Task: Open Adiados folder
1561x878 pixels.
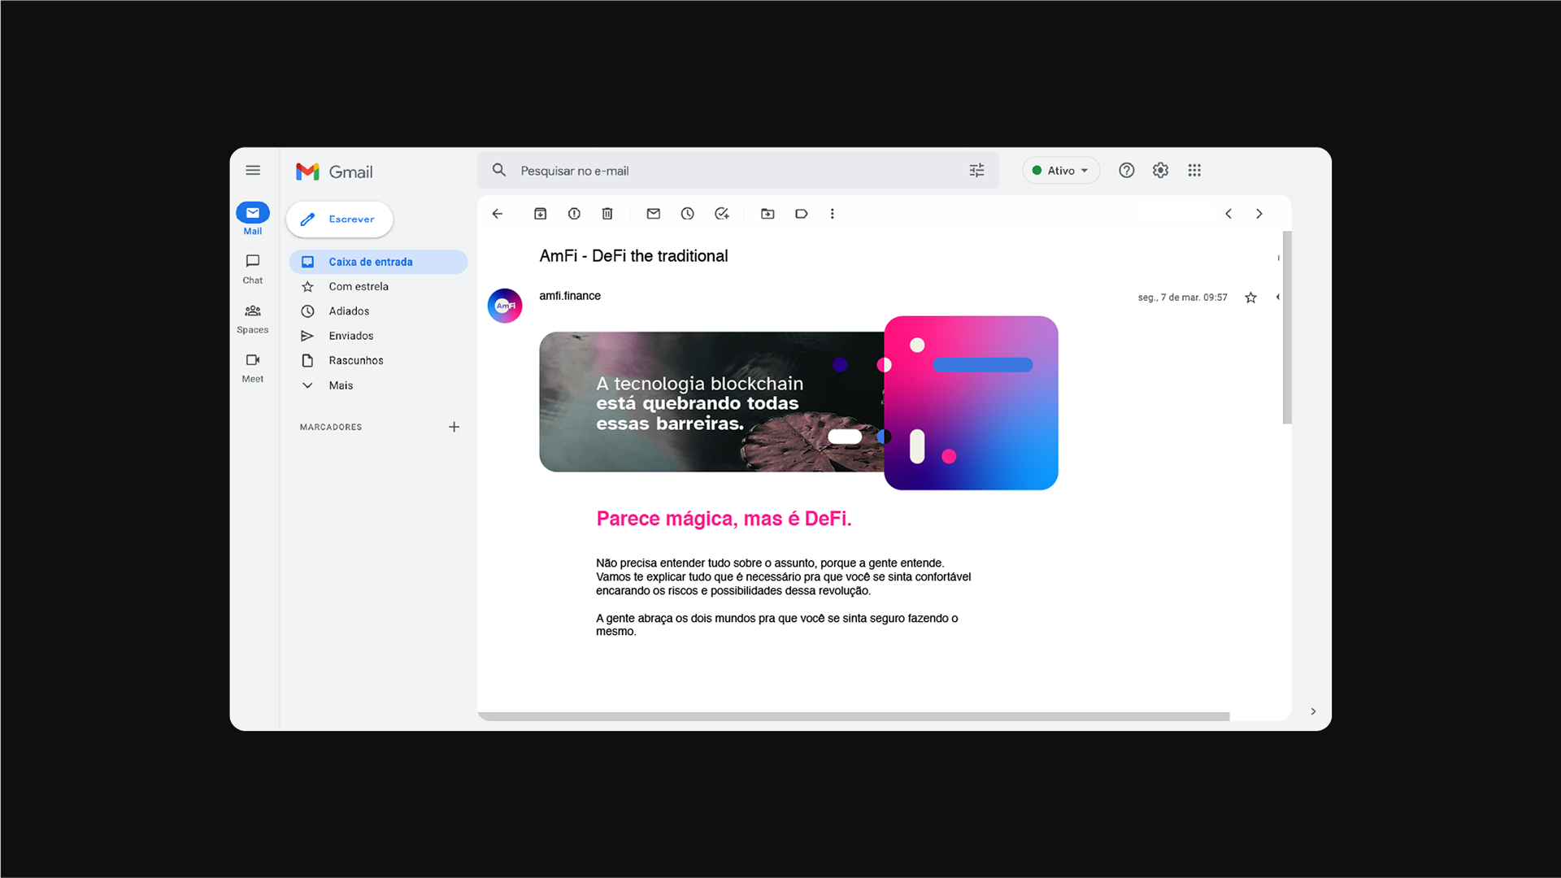Action: pos(379,311)
